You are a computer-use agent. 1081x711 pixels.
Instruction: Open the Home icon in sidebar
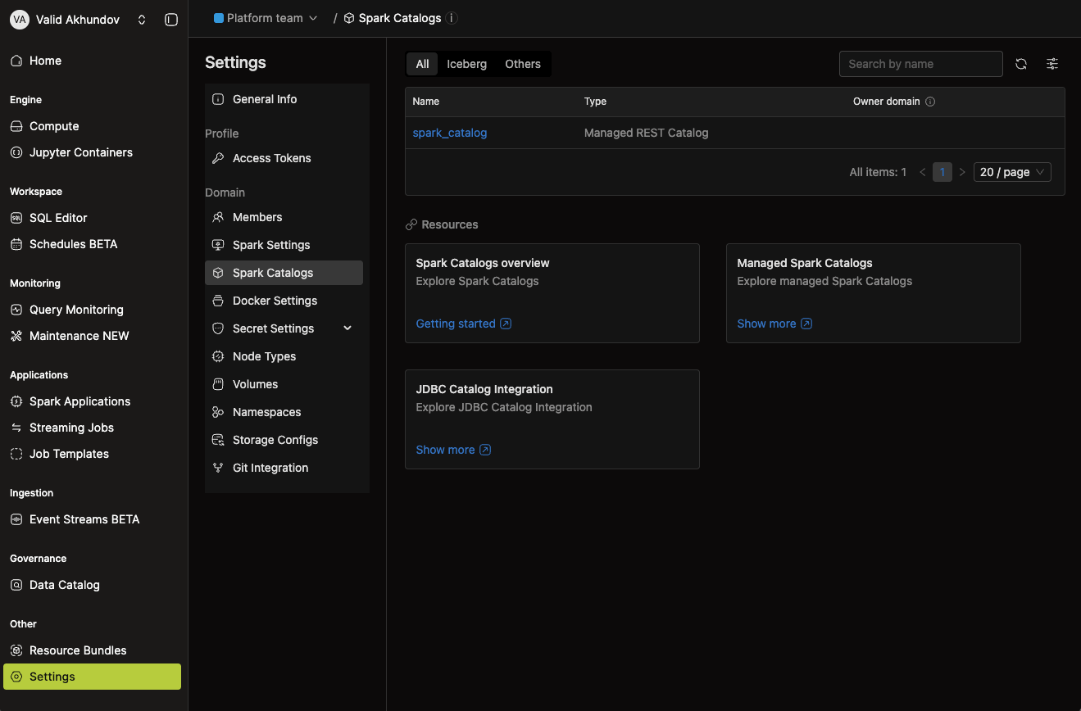[x=16, y=61]
